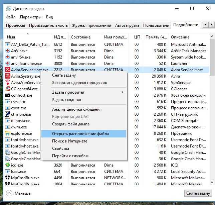
Task: Click the lsass.exe icon
Action: pos(8,171)
